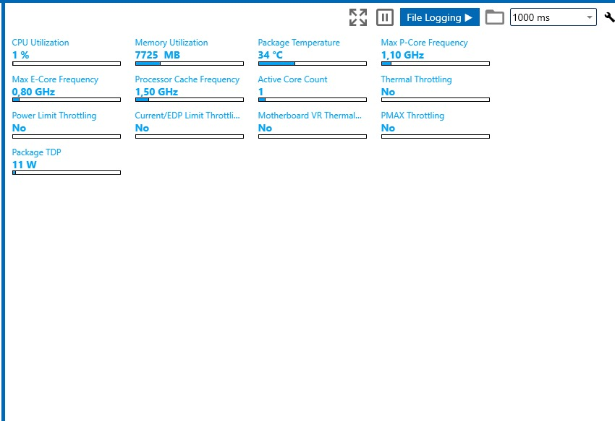This screenshot has width=615, height=421.
Task: Click the 34 °C temperature value
Action: 271,55
